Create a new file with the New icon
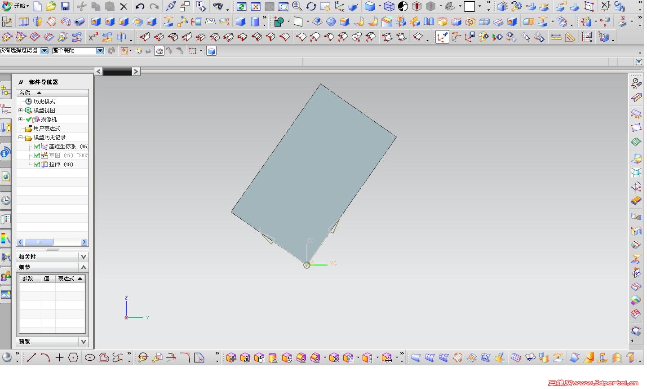The image size is (647, 389). [38, 6]
